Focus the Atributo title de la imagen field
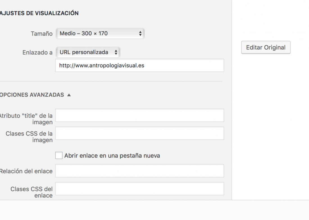This screenshot has width=309, height=220. (140, 115)
